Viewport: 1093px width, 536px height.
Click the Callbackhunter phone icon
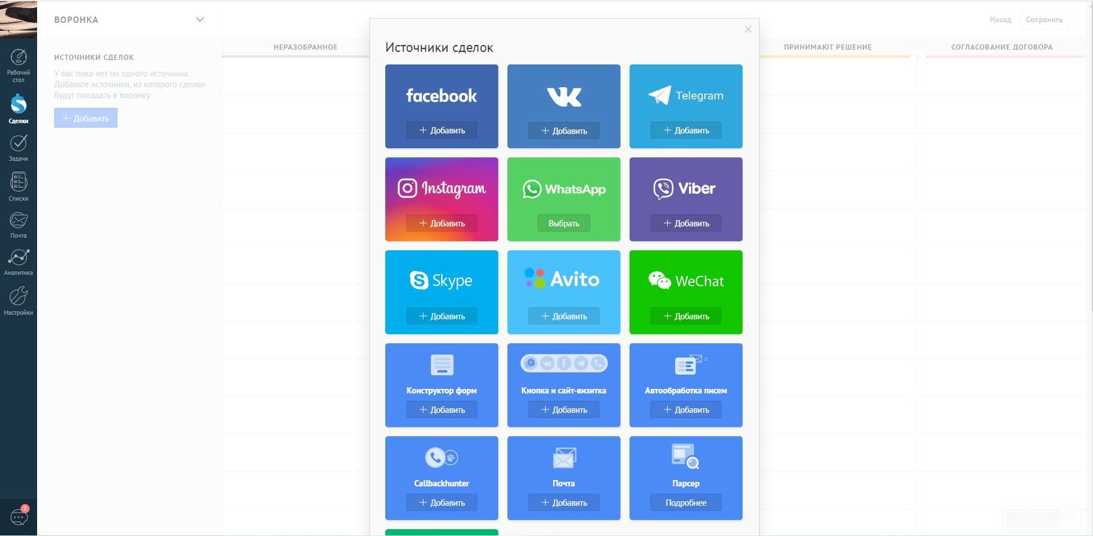click(442, 457)
